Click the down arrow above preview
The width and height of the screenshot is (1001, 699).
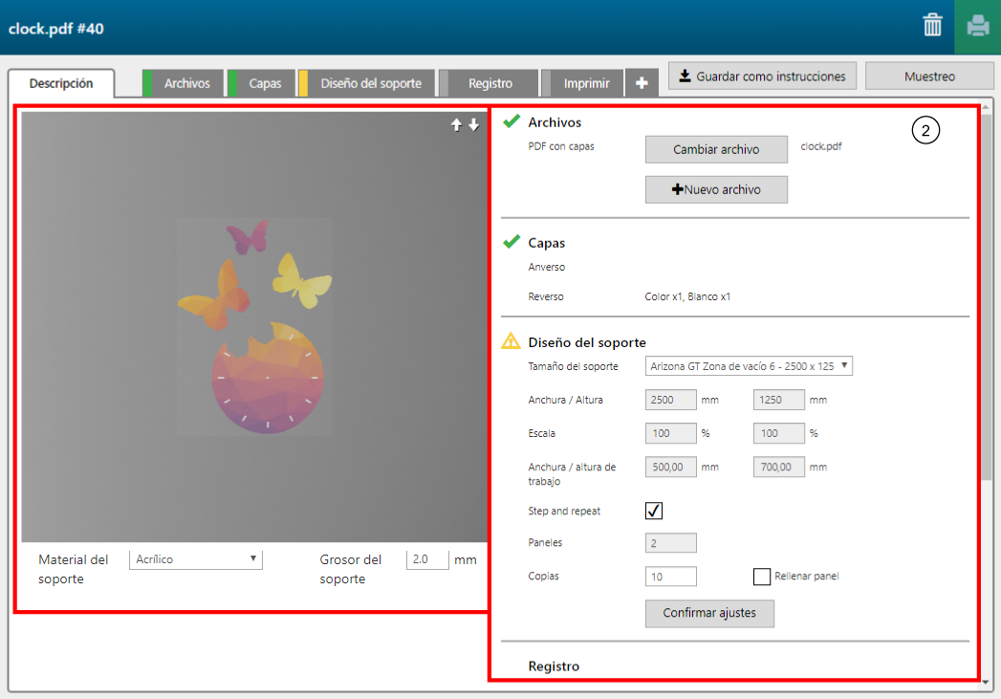[x=473, y=125]
